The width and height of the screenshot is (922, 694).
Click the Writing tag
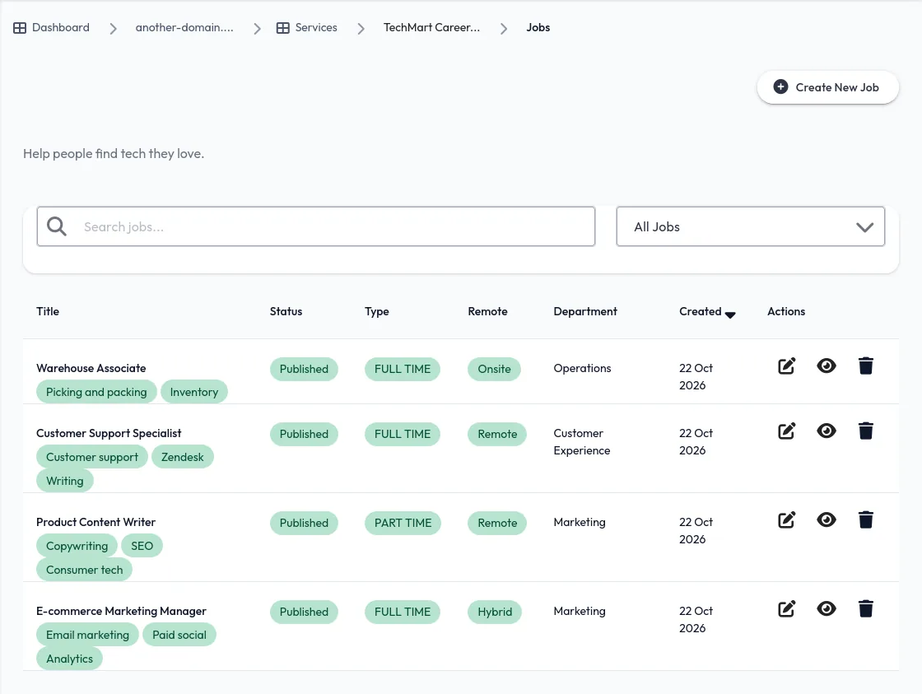(65, 481)
